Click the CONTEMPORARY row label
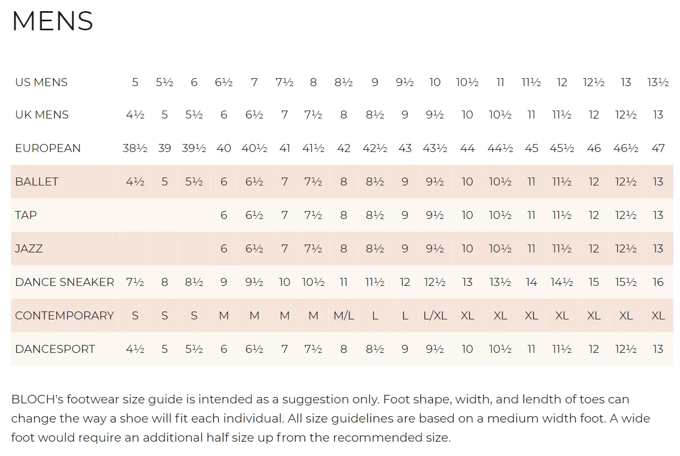680x456 pixels. click(65, 316)
